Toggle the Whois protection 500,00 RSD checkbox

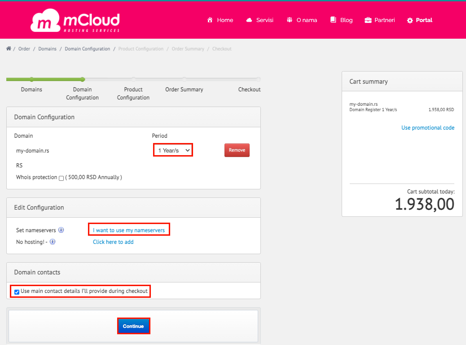61,178
